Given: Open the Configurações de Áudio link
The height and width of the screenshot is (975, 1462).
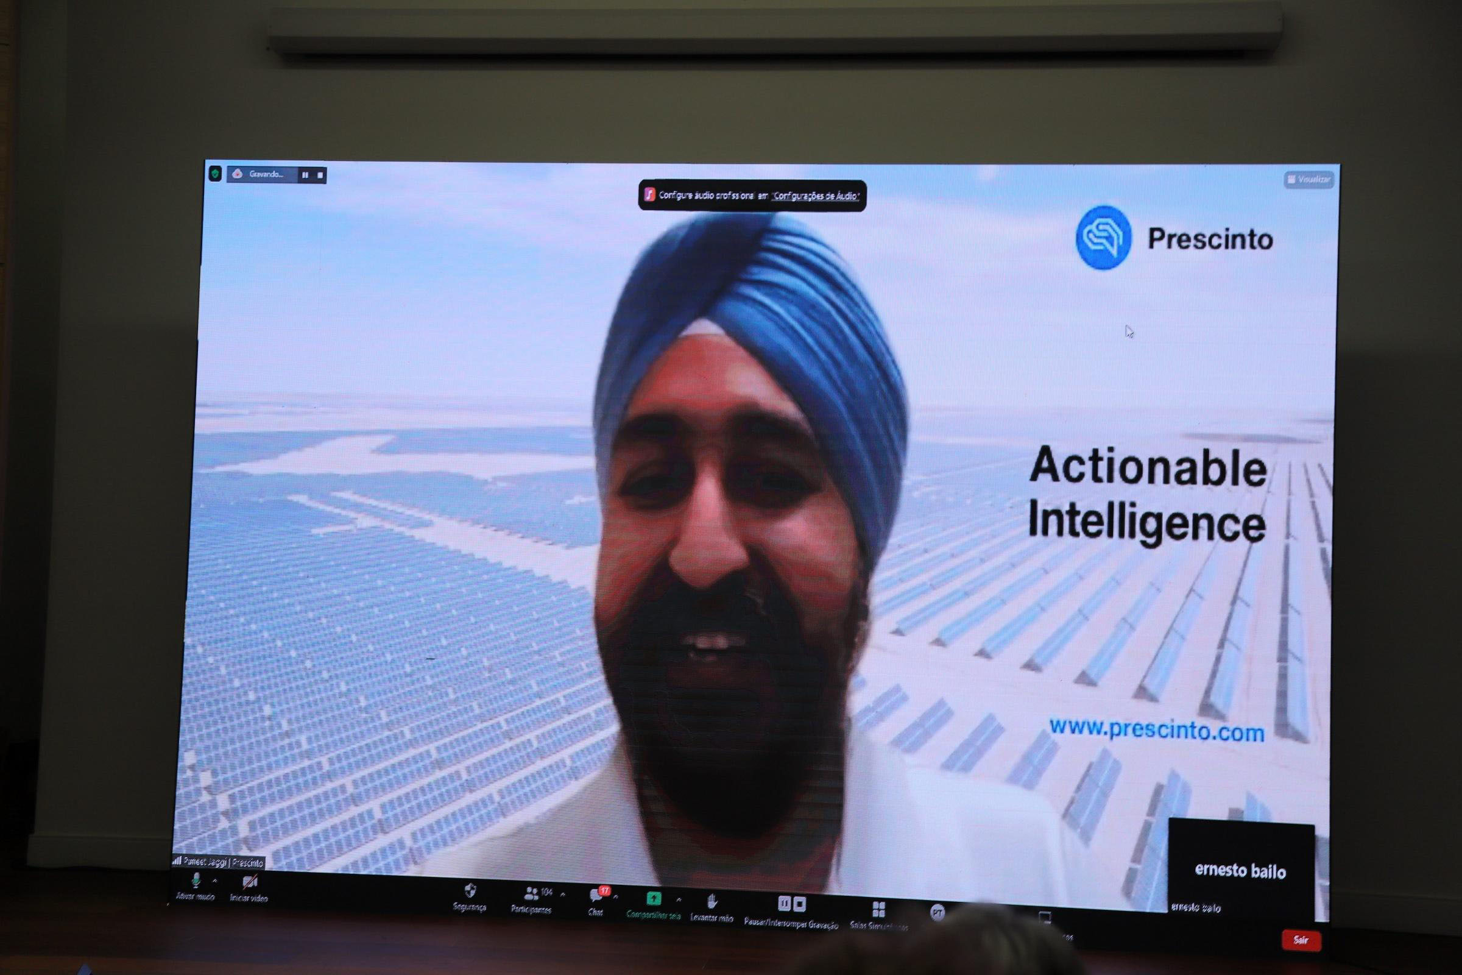Looking at the screenshot, I should [816, 196].
